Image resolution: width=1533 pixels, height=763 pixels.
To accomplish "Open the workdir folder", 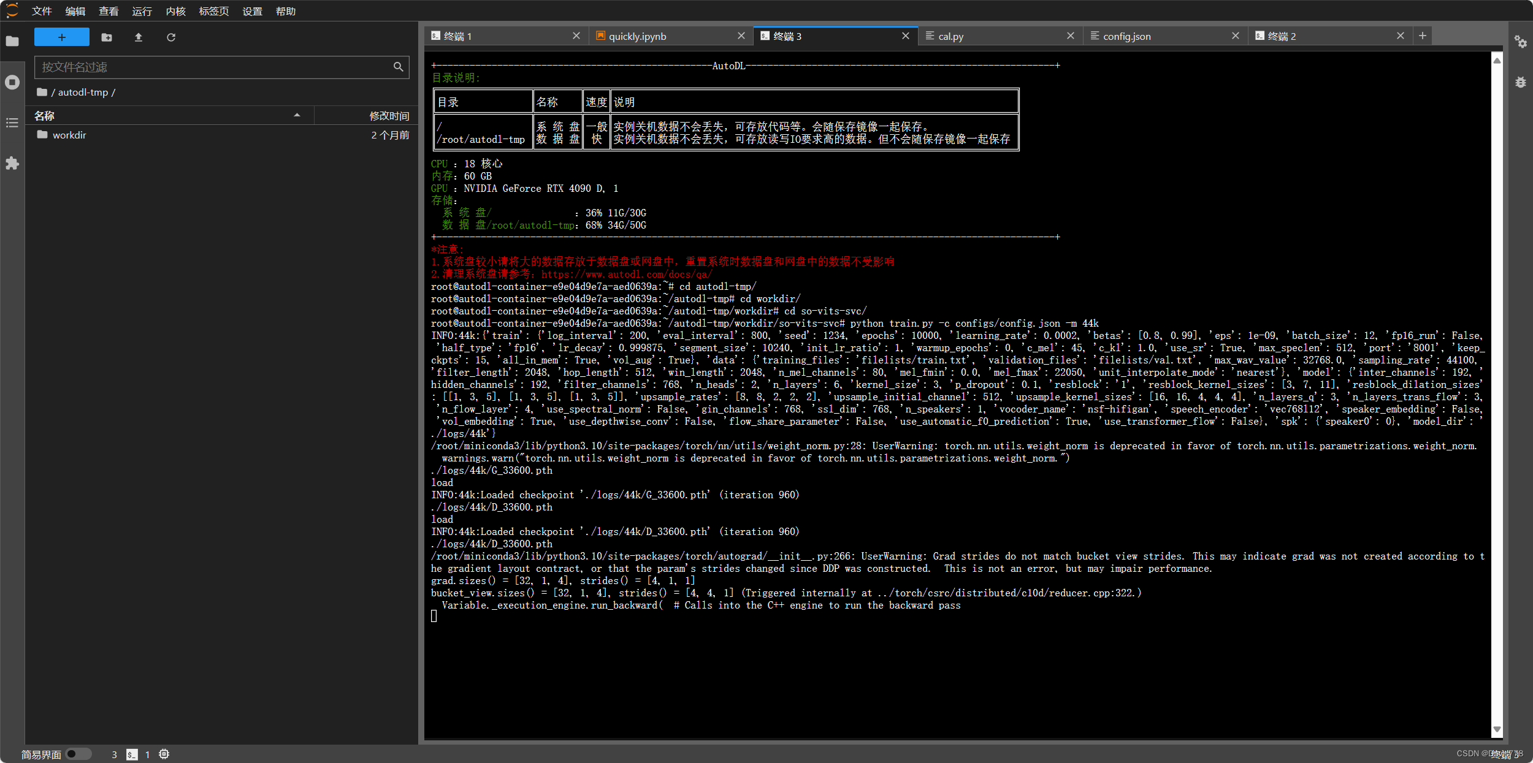I will pyautogui.click(x=69, y=135).
